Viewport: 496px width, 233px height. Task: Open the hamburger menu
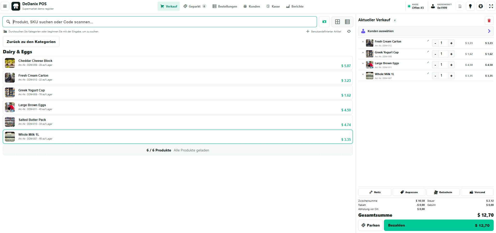click(x=5, y=6)
